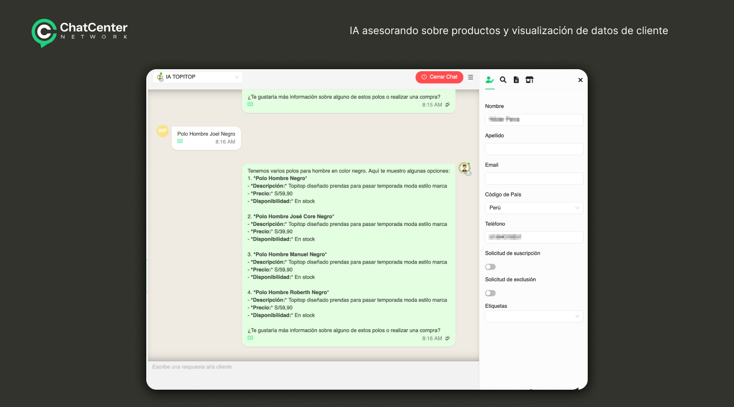Image resolution: width=734 pixels, height=407 pixels.
Task: Open the Código de País dropdown
Action: [534, 208]
